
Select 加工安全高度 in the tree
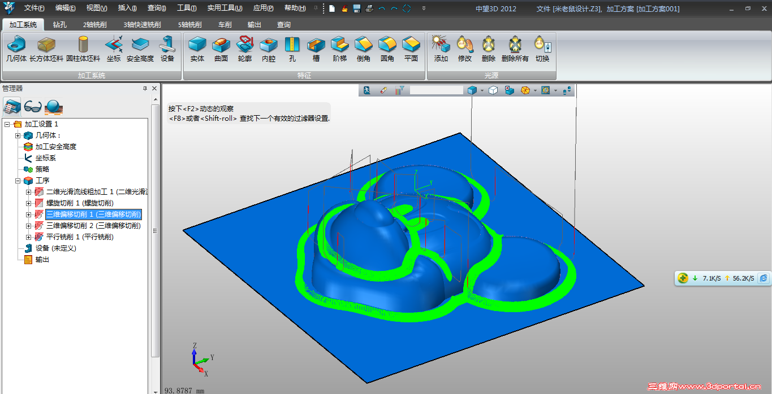56,147
